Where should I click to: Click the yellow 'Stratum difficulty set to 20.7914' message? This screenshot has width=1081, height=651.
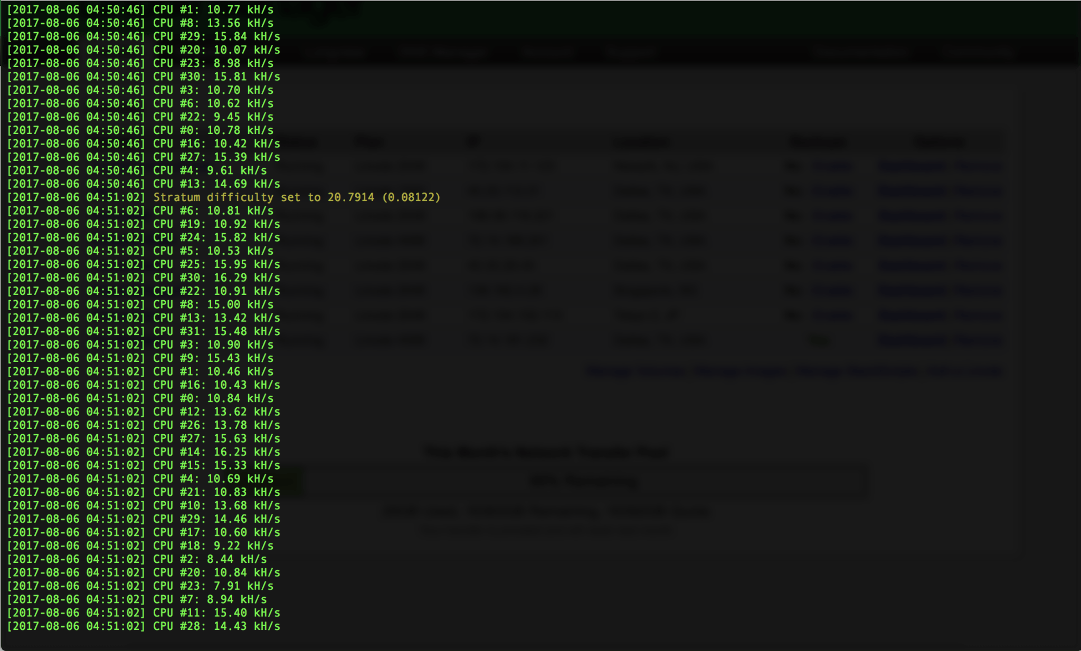pos(297,197)
